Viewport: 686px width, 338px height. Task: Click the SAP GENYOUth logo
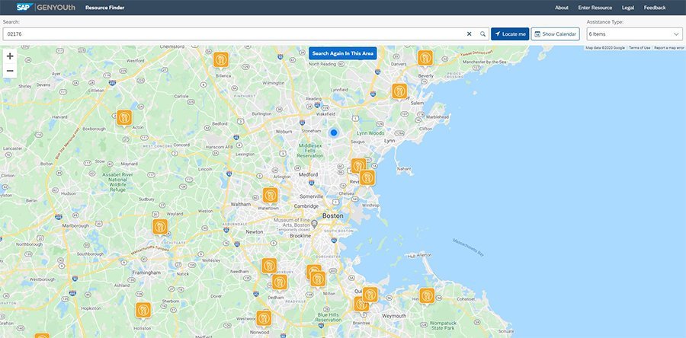tap(46, 7)
